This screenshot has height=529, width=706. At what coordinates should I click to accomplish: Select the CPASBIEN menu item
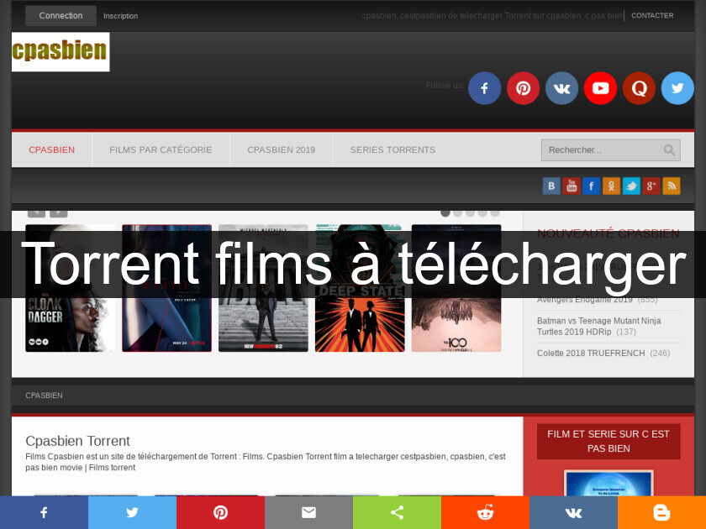click(x=52, y=149)
